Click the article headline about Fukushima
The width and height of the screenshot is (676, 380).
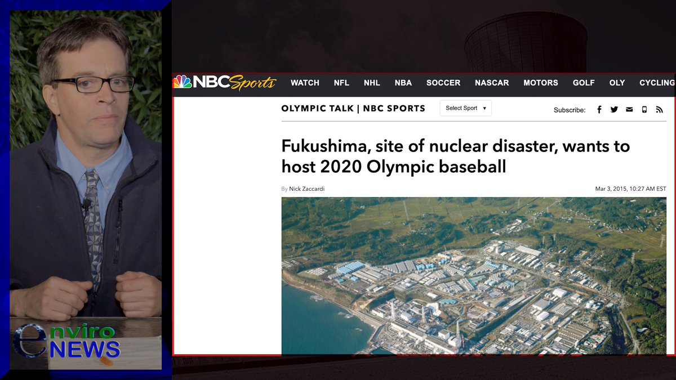pyautogui.click(x=455, y=157)
